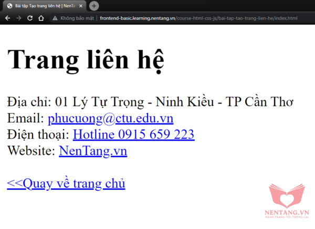The image size is (315, 229).
Task: Open the phucuong@ctu.edu.vn email link
Action: [110, 118]
